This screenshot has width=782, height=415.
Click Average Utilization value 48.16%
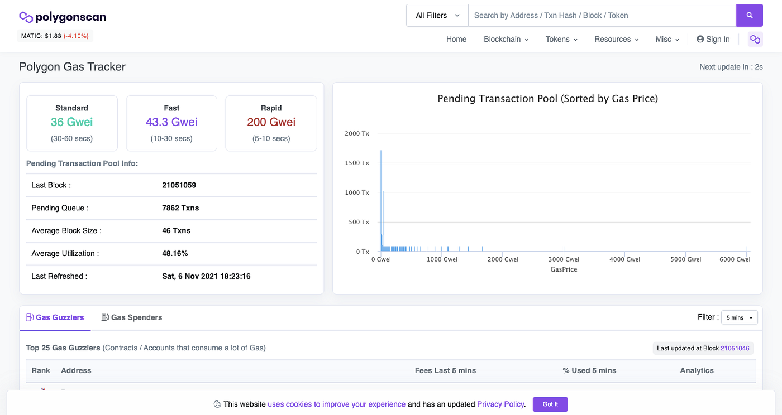coord(175,254)
